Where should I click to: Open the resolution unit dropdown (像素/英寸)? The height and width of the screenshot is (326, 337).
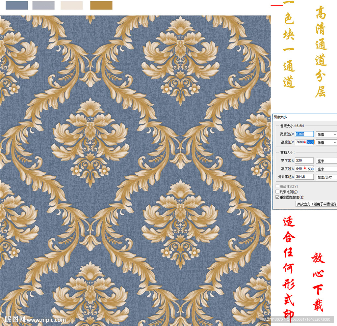click(x=326, y=177)
